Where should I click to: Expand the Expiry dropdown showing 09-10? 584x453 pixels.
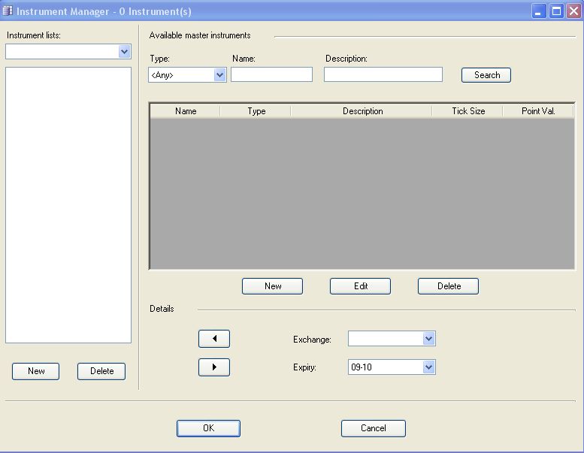point(428,367)
